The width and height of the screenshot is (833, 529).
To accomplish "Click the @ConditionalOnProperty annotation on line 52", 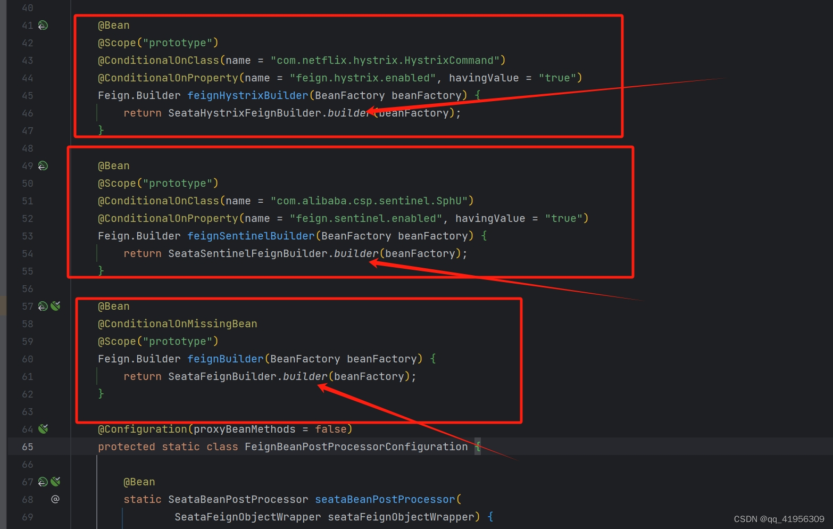I will point(168,218).
